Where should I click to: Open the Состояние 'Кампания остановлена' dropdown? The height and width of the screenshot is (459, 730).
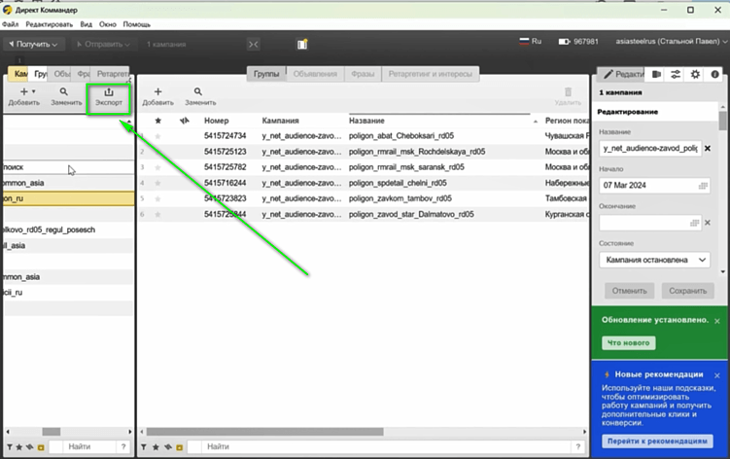[654, 260]
